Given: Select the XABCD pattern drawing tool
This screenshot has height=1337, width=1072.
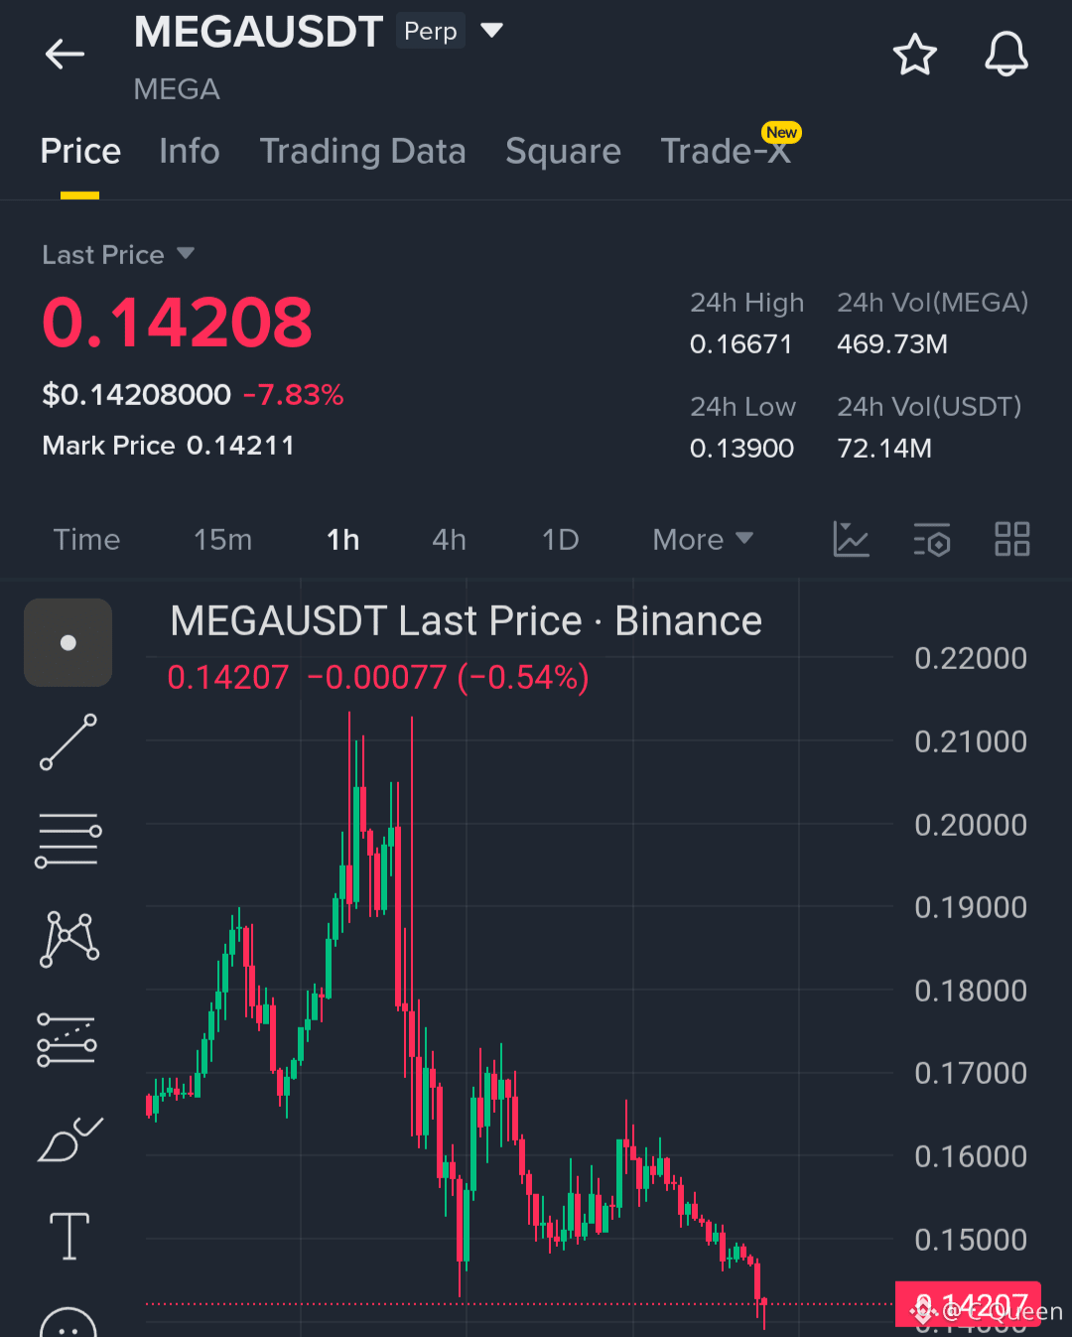Looking at the screenshot, I should pyautogui.click(x=68, y=939).
